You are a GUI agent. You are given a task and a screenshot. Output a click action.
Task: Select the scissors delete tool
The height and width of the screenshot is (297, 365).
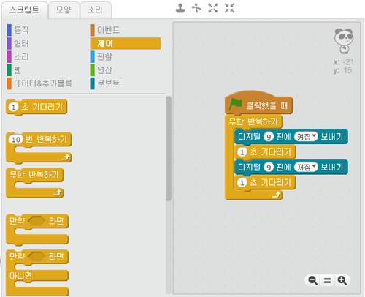[196, 8]
